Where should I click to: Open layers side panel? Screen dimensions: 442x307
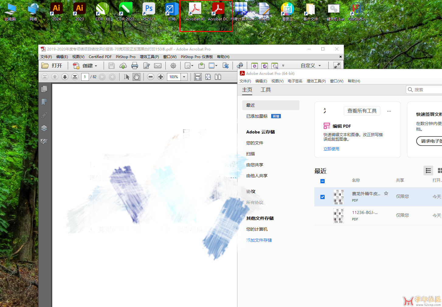click(x=44, y=128)
